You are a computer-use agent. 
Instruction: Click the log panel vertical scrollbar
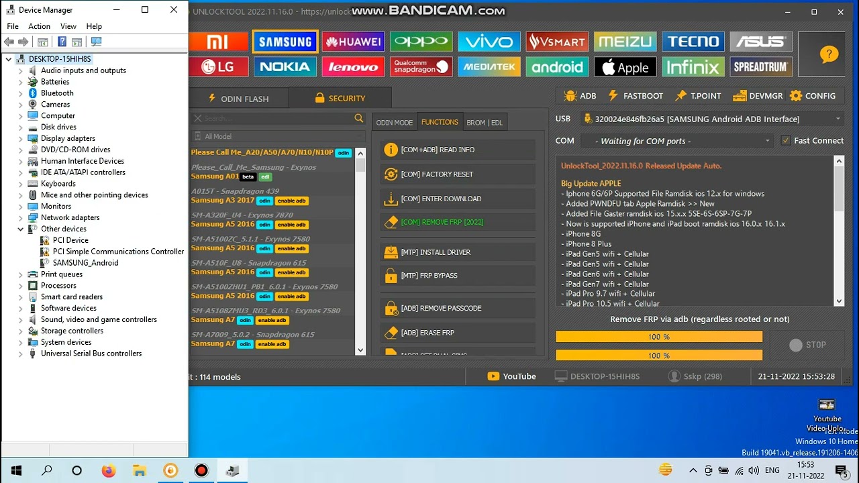tap(839, 231)
